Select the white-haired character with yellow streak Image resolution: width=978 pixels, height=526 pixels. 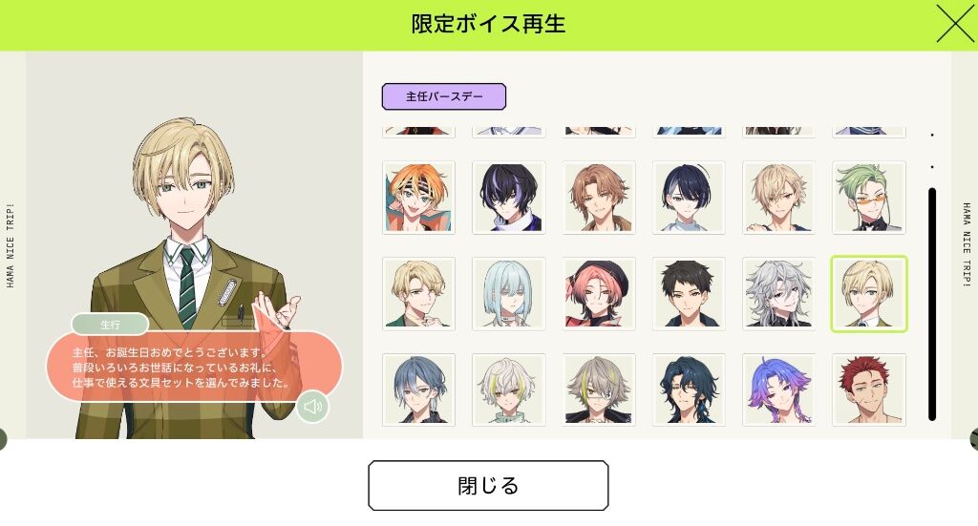(x=509, y=390)
